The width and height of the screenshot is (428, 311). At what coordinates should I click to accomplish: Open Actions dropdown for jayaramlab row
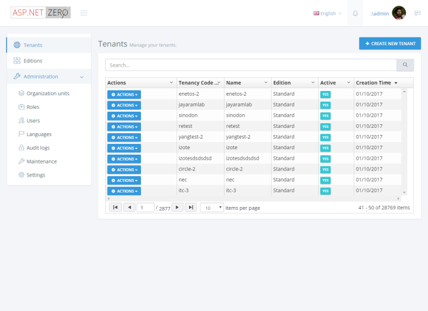pos(124,105)
